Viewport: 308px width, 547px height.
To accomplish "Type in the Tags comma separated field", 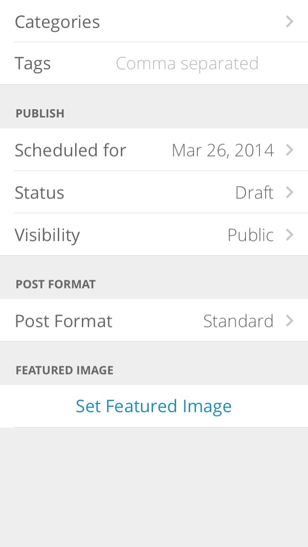I will coord(187,64).
